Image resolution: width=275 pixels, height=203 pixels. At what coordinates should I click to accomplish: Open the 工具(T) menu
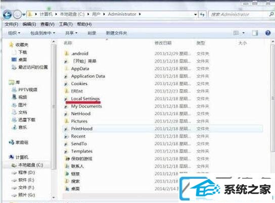click(66, 24)
